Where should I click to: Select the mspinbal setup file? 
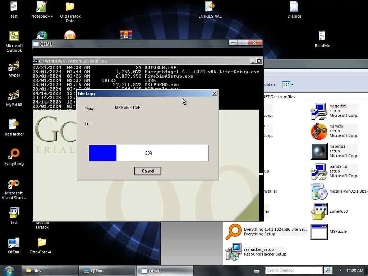(335, 151)
